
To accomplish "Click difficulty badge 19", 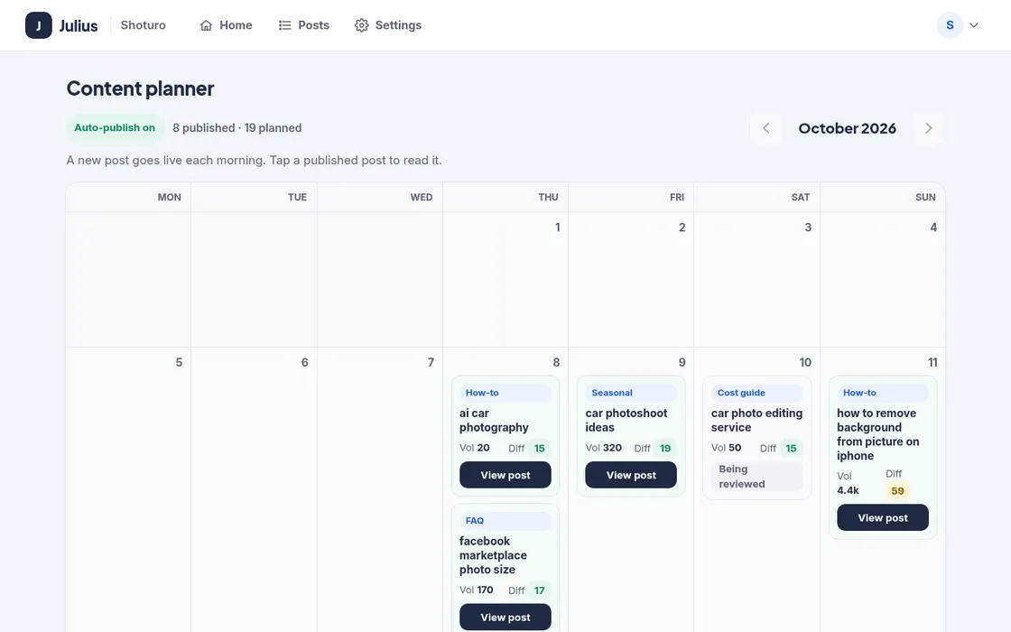I will [x=665, y=448].
